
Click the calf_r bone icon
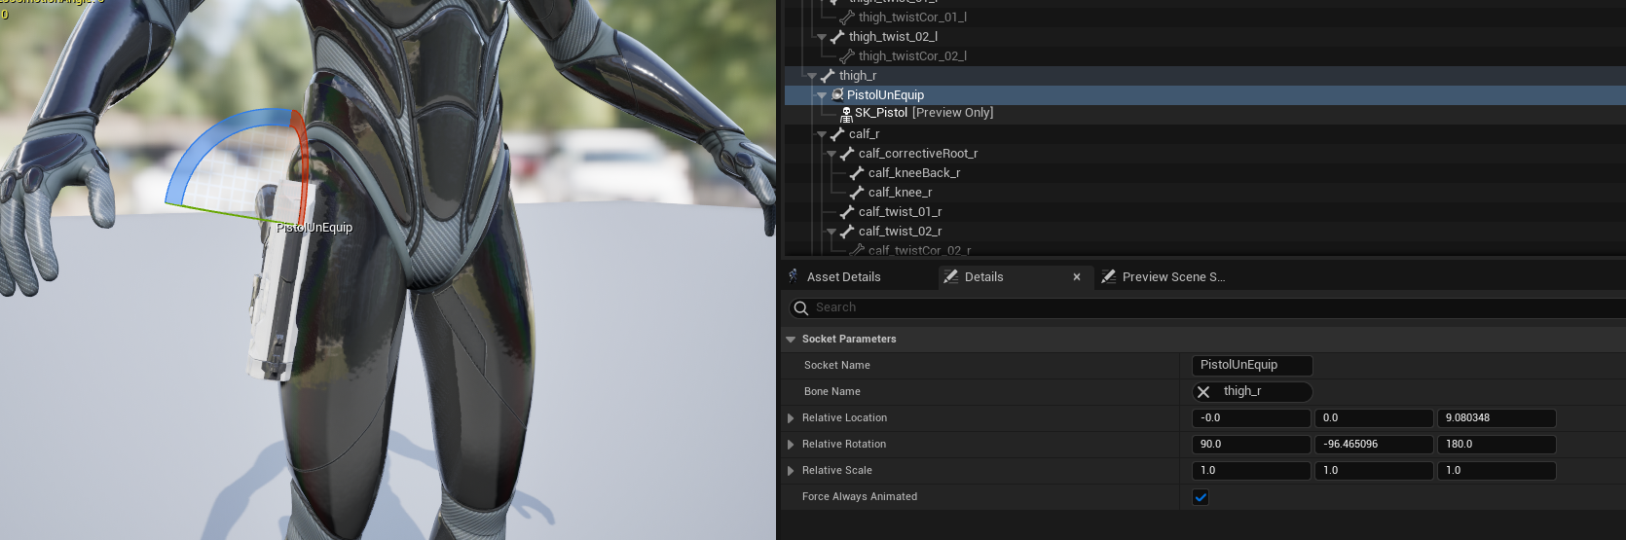[x=837, y=133]
